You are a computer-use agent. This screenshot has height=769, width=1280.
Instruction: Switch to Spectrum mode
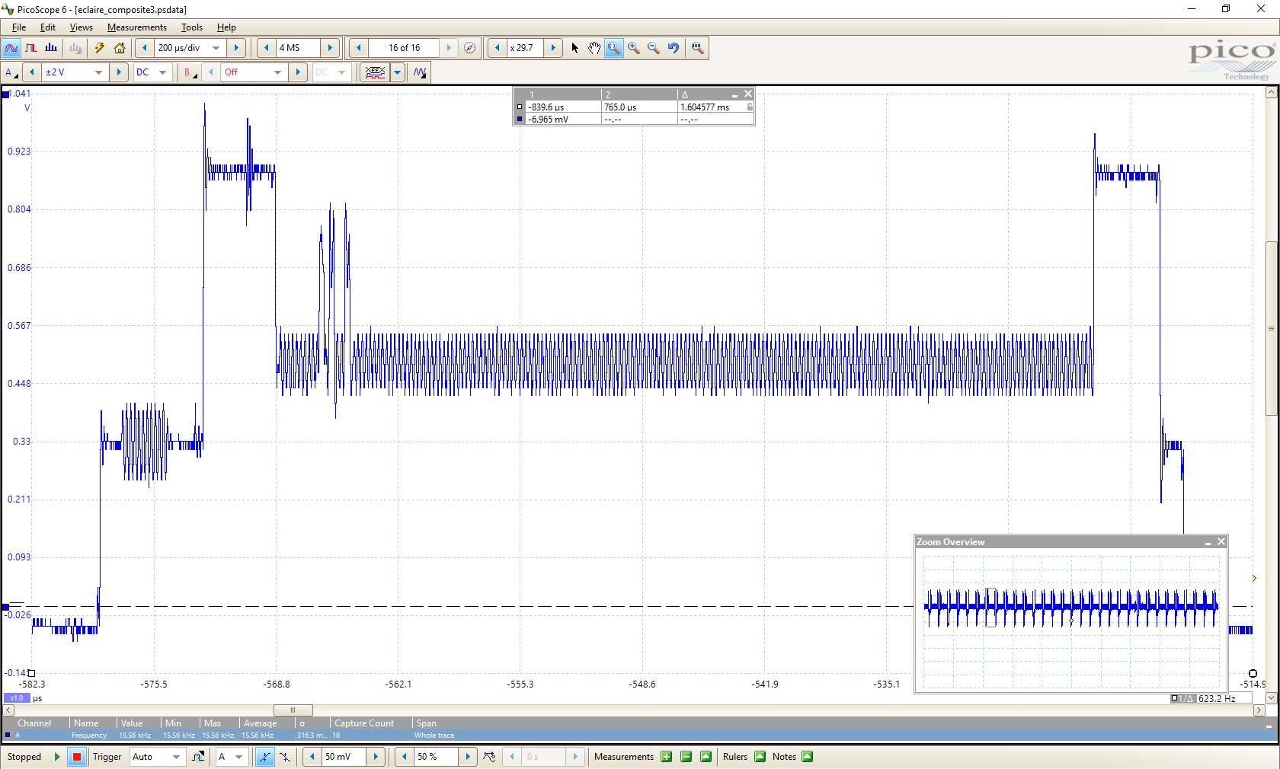point(51,48)
